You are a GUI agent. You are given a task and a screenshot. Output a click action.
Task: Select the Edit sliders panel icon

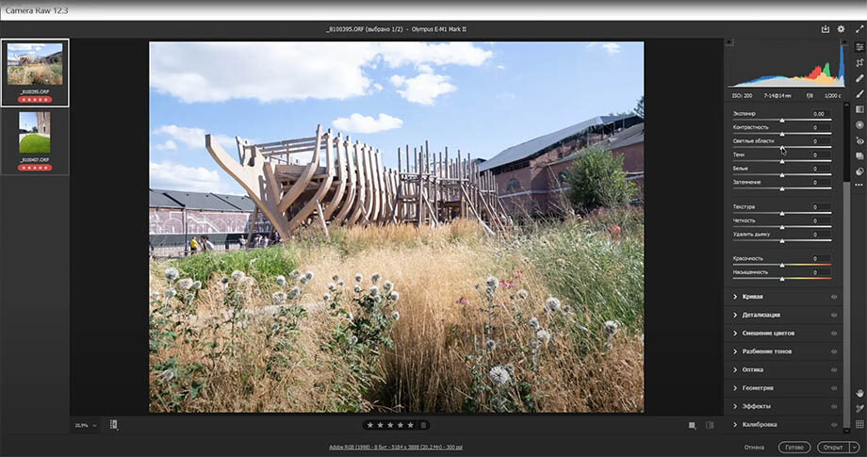859,47
